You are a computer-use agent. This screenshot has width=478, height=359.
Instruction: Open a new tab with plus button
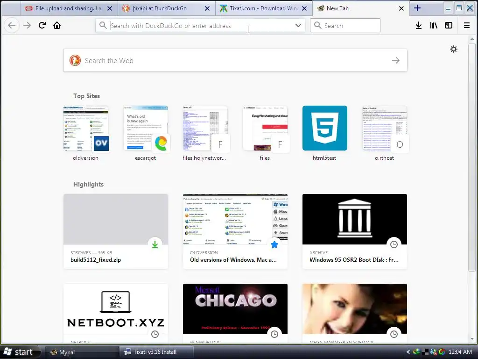[417, 8]
